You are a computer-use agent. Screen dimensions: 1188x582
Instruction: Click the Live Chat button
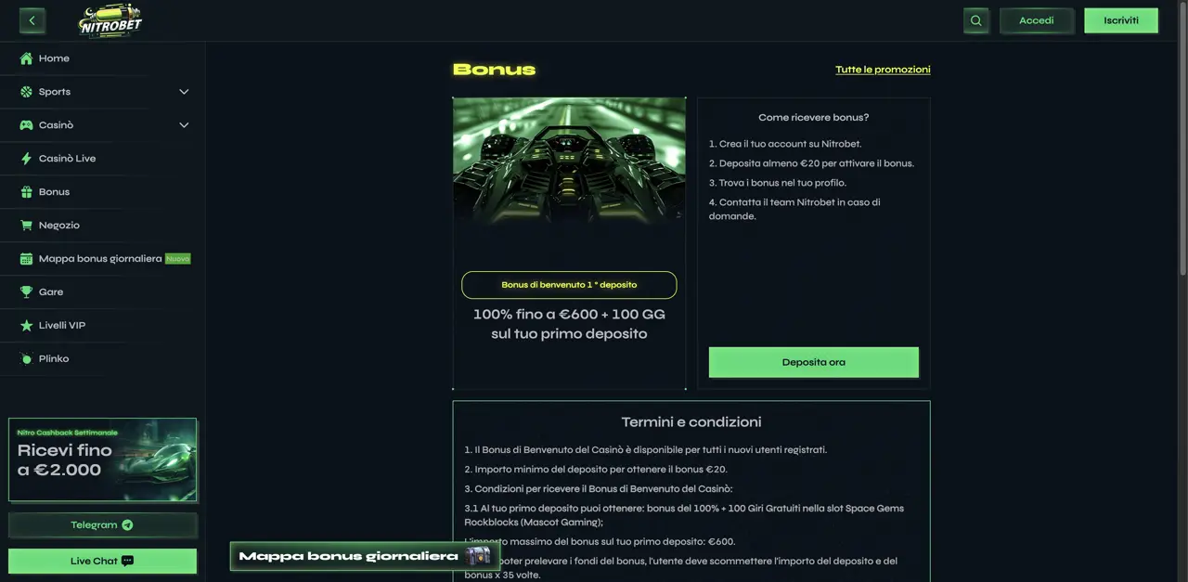pos(102,561)
